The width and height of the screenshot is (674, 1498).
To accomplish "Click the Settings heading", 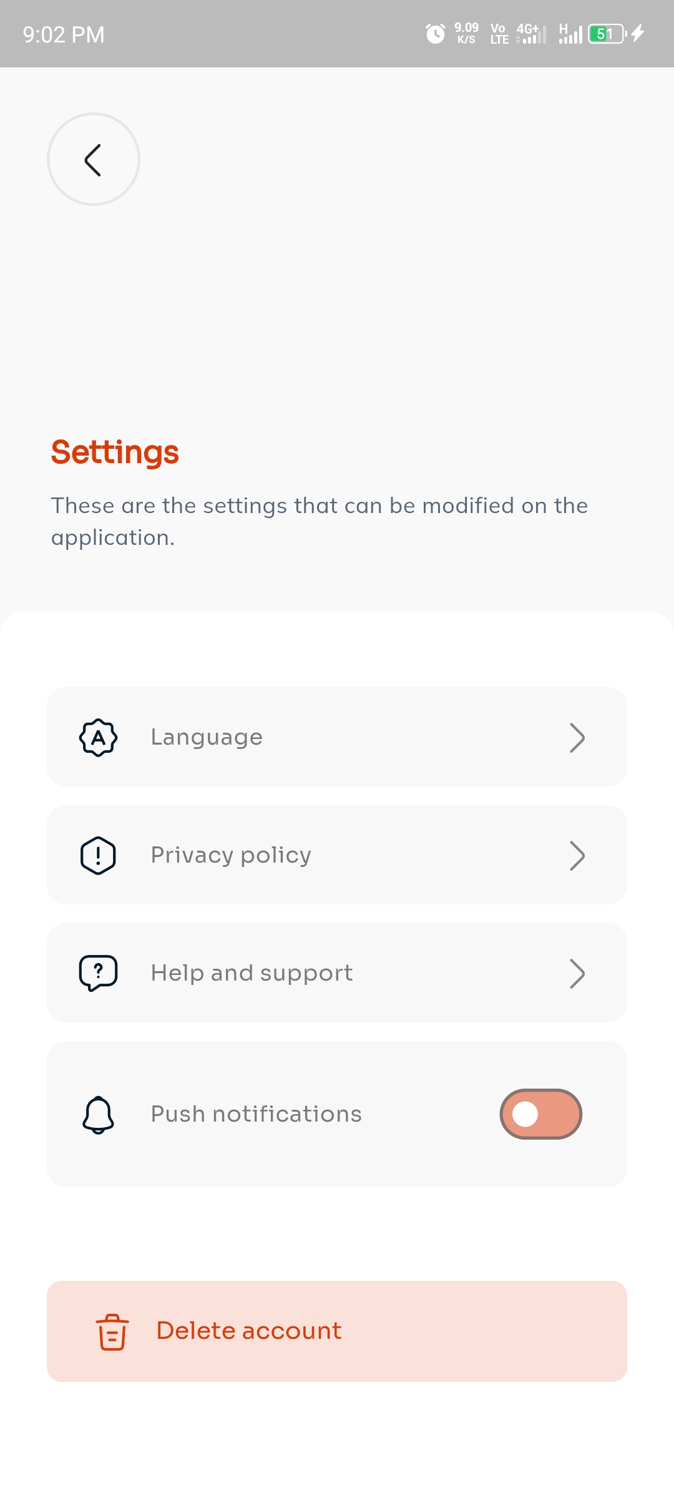I will 115,452.
